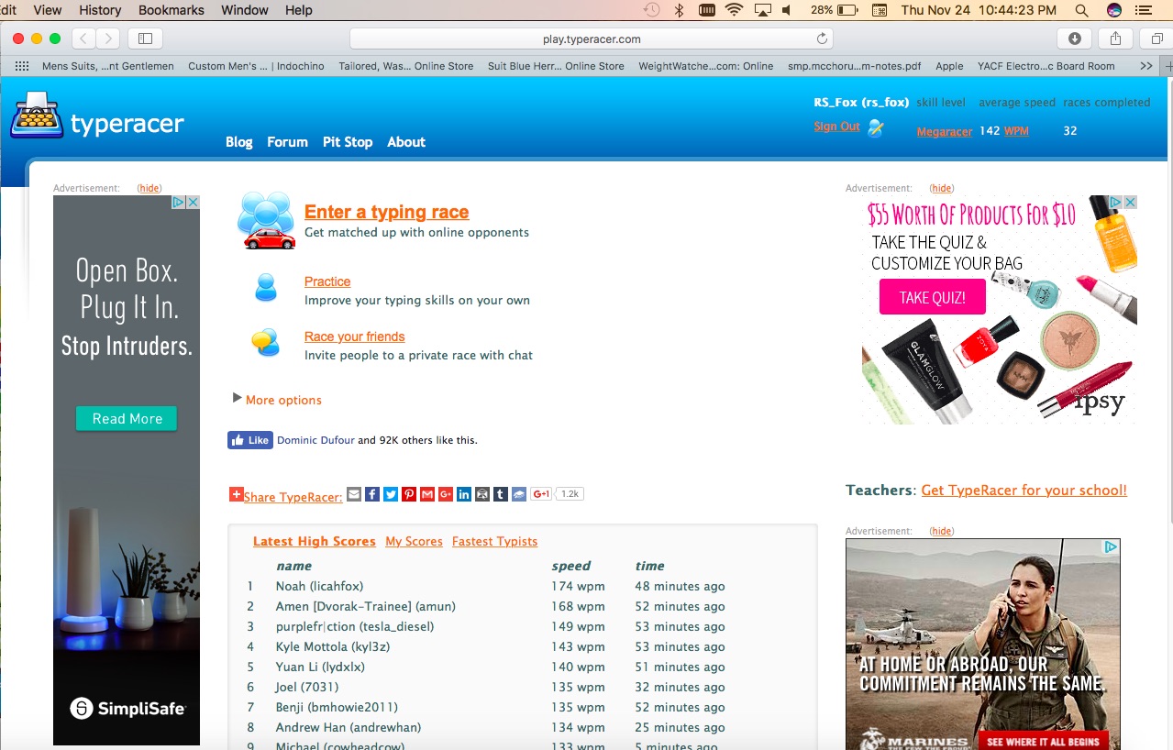Click the Pinterest share icon
The height and width of the screenshot is (750, 1173).
coord(409,494)
